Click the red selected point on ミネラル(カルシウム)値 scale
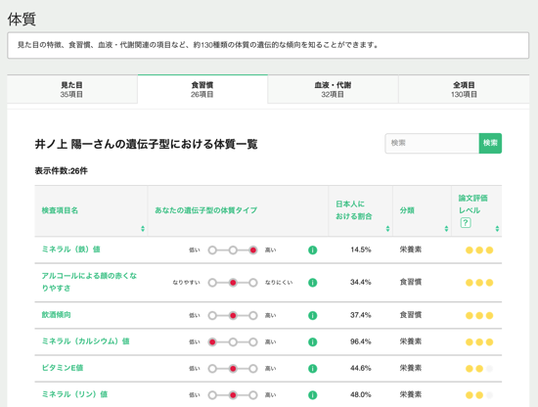This screenshot has width=538, height=407. coord(212,341)
